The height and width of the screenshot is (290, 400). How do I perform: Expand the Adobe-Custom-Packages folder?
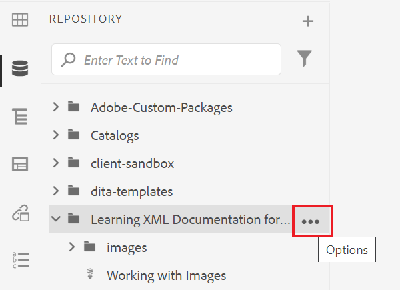[56, 107]
